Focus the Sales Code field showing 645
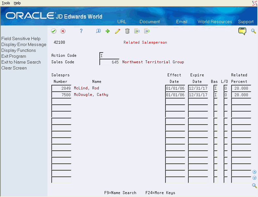This screenshot has height=197, width=258. [109, 62]
